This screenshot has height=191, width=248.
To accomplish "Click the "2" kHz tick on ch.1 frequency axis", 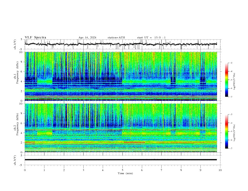I will pyautogui.click(x=22, y=91).
